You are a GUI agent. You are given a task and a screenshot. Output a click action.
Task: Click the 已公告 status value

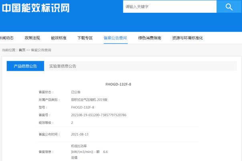(76, 92)
